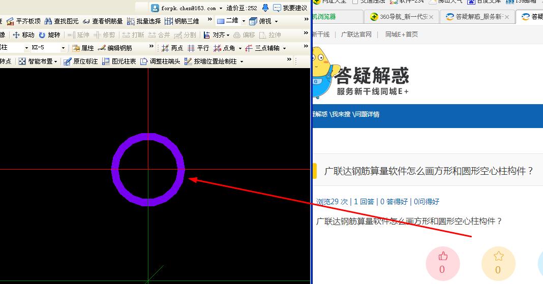Open the 广联达官网 link

click(356, 34)
